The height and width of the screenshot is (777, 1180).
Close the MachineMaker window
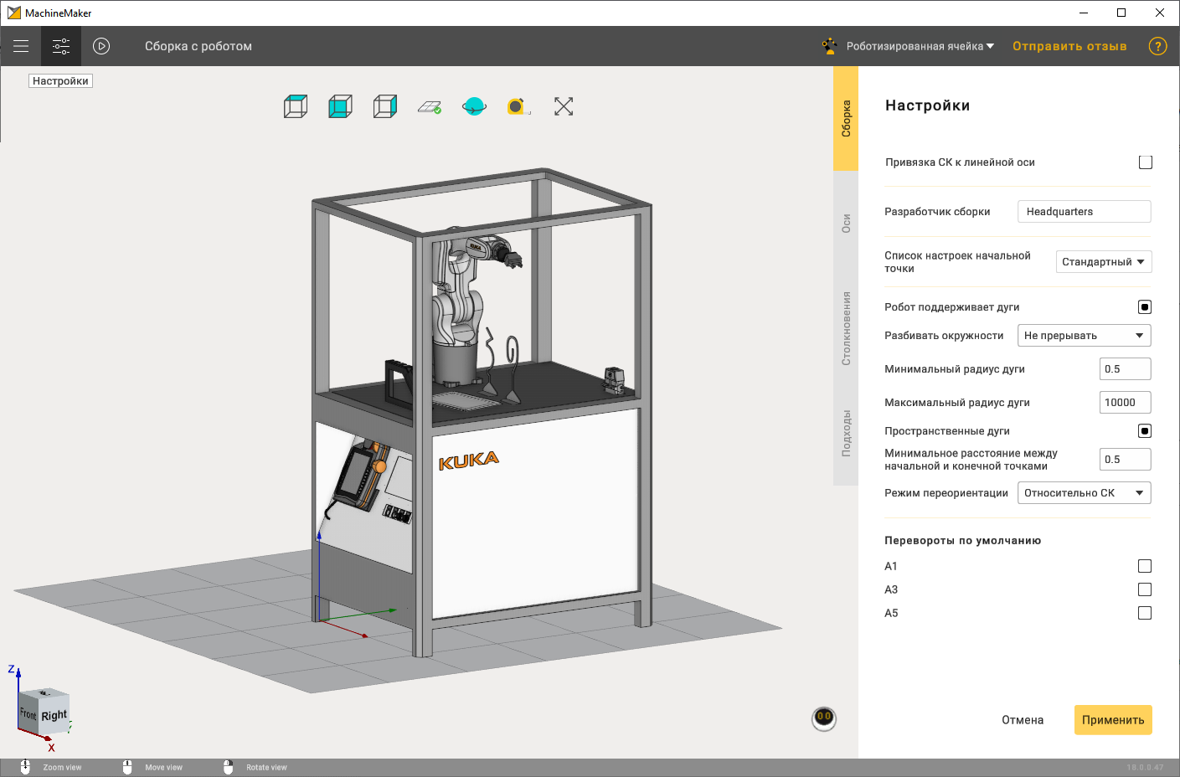coord(1160,13)
